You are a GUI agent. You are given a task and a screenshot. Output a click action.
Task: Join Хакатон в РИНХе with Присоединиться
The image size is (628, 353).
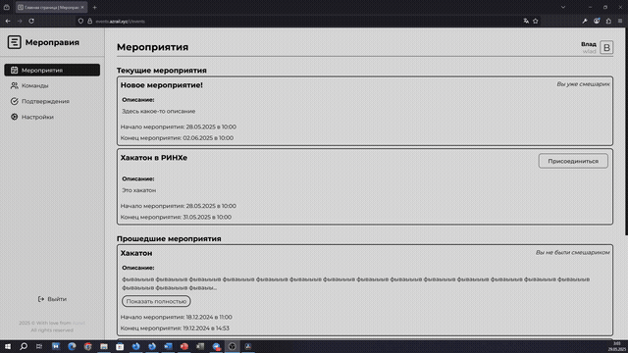573,161
